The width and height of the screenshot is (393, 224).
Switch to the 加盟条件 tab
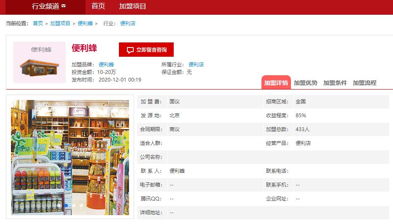point(335,83)
